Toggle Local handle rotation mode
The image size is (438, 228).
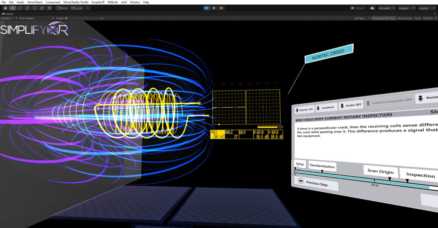pyautogui.click(x=76, y=8)
